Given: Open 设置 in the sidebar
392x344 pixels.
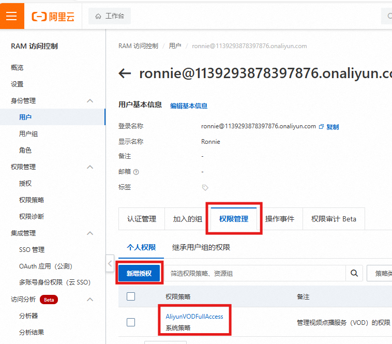Looking at the screenshot, I should 17,84.
